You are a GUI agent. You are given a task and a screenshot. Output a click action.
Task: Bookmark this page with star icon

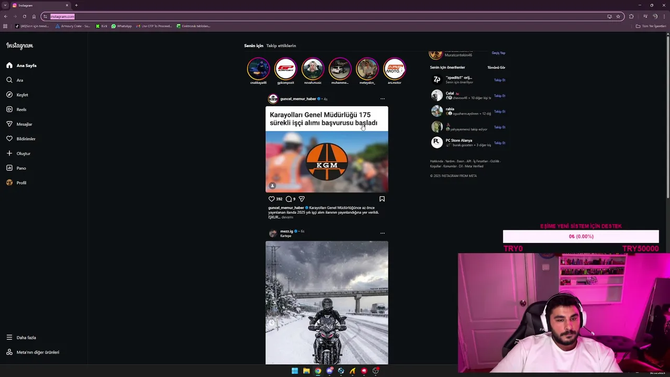618,16
